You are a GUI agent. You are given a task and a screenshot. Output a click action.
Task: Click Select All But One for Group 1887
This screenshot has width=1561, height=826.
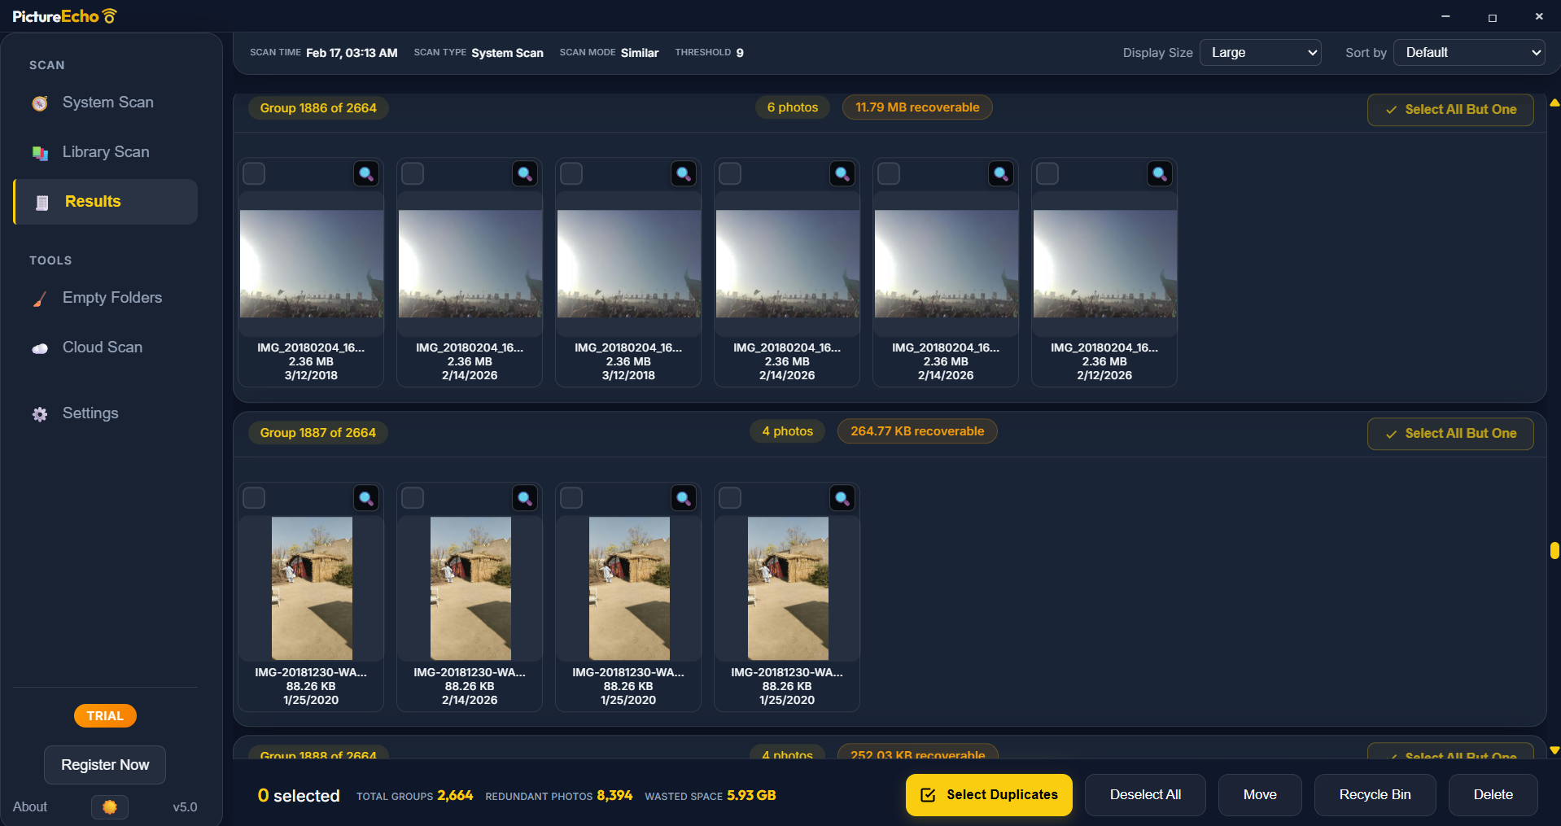click(x=1449, y=433)
